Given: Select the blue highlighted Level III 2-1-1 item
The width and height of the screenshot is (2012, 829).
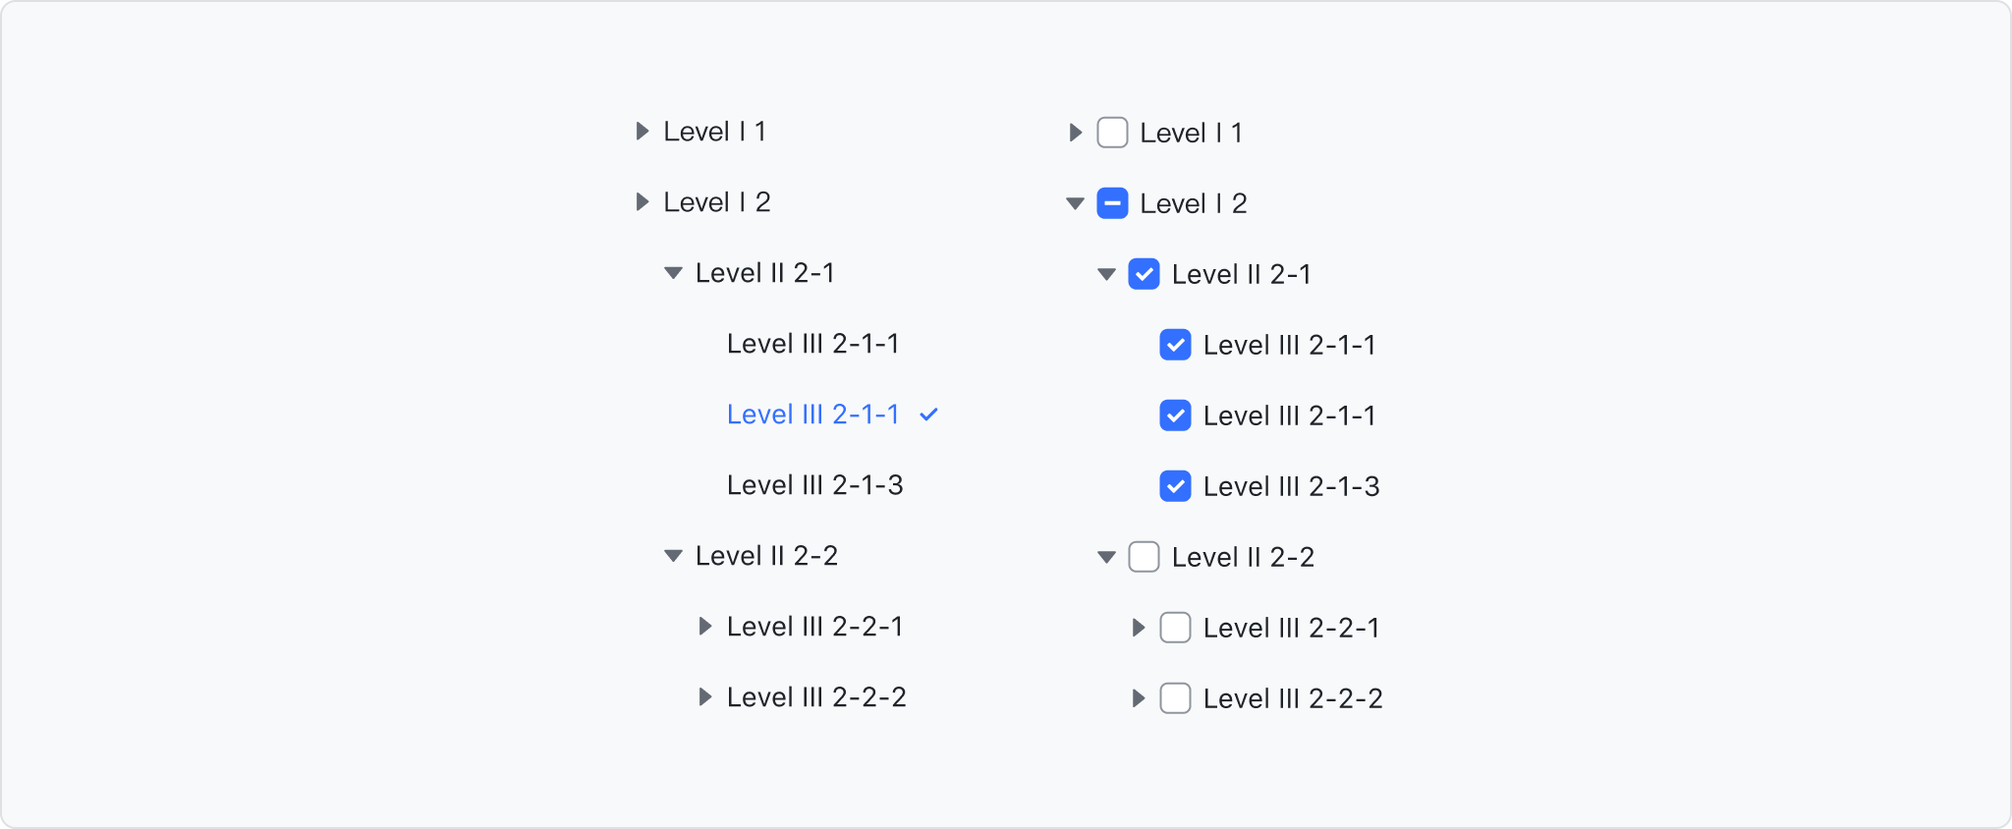Looking at the screenshot, I should pos(812,414).
